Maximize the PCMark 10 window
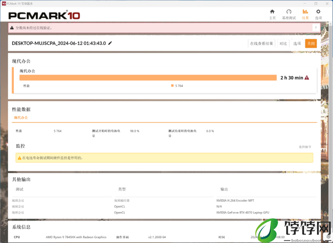 [316, 3]
